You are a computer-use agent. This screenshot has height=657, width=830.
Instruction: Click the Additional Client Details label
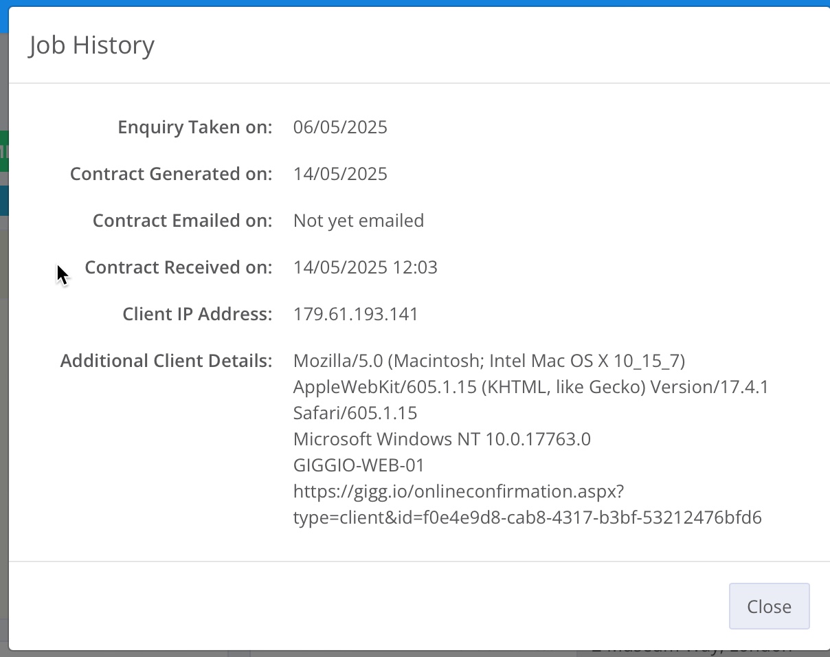pos(166,361)
